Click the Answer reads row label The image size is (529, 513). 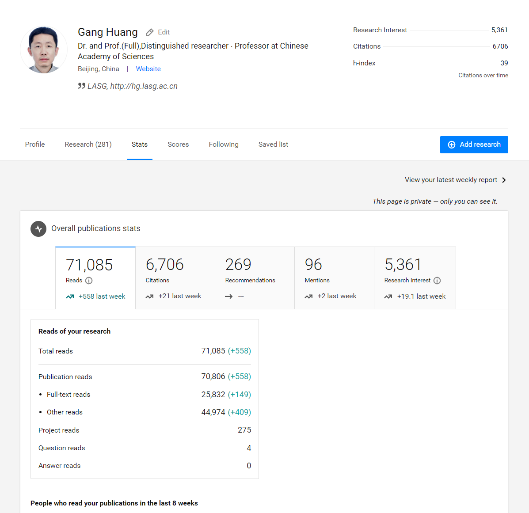[x=59, y=466]
